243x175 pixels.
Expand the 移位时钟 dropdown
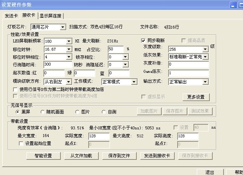click(69, 49)
